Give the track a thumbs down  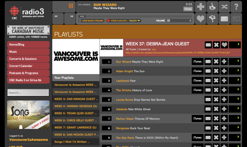[212, 19]
